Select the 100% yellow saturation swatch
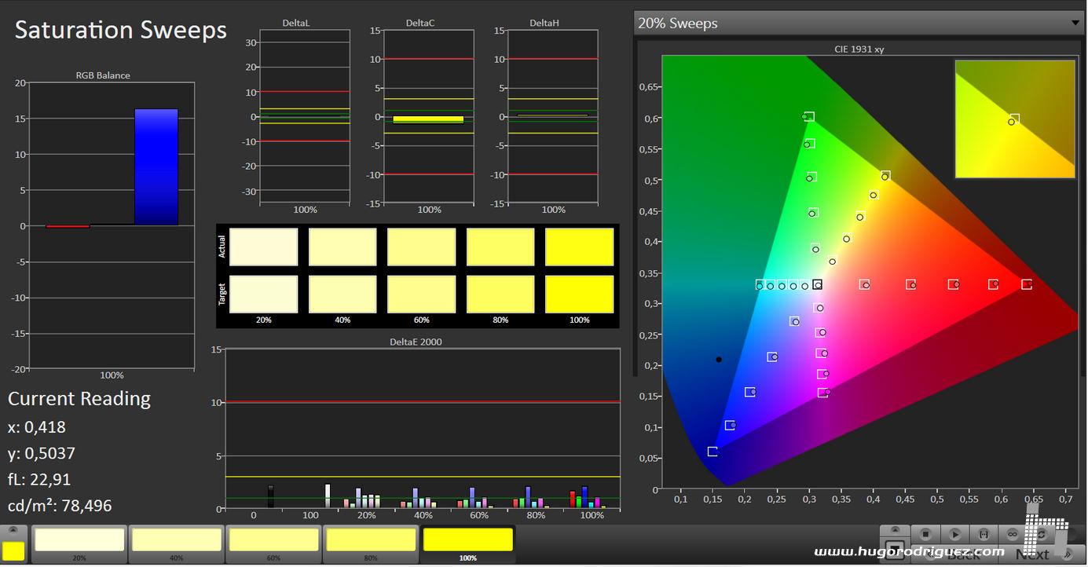This screenshot has height=567, width=1088. click(468, 541)
